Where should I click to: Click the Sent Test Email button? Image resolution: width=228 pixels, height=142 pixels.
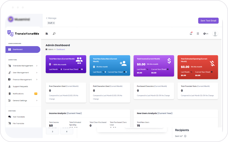(208, 21)
